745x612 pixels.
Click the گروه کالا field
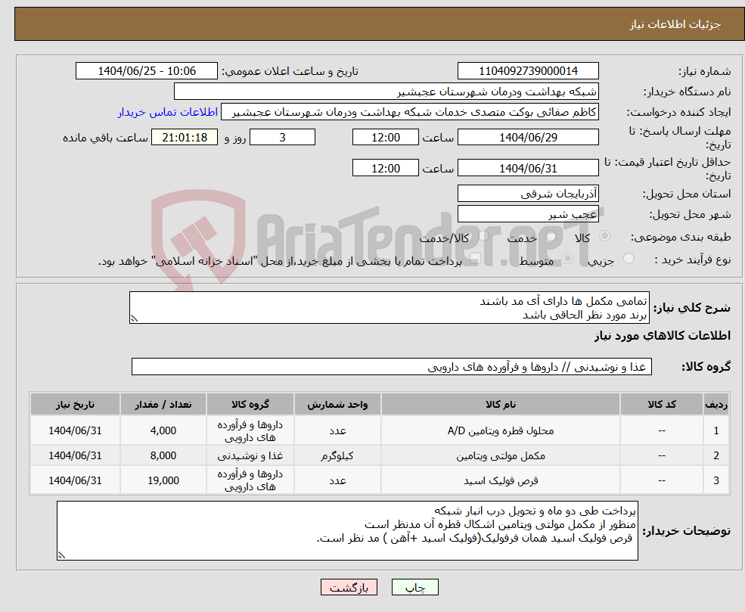click(x=392, y=367)
